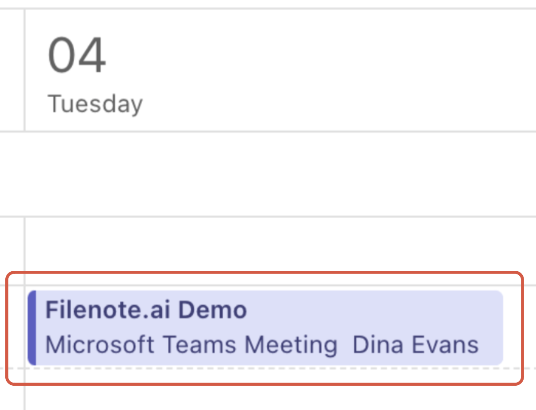This screenshot has width=536, height=410.
Task: Click the word Demo in event title
Action: tap(213, 310)
